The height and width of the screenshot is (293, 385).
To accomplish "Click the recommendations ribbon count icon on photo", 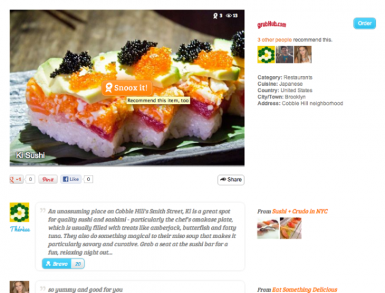I will [x=217, y=16].
